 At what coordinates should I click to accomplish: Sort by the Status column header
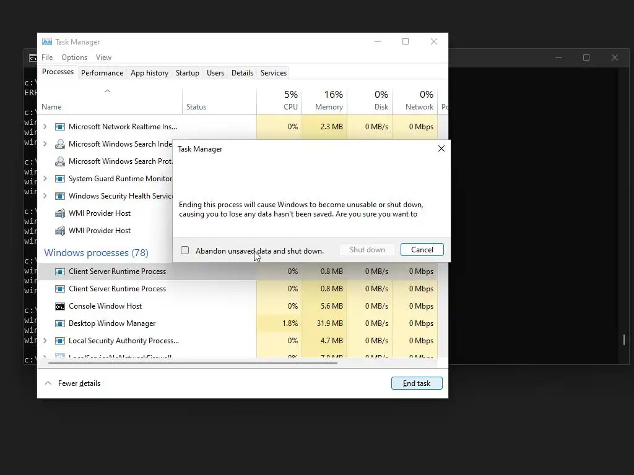coord(219,101)
